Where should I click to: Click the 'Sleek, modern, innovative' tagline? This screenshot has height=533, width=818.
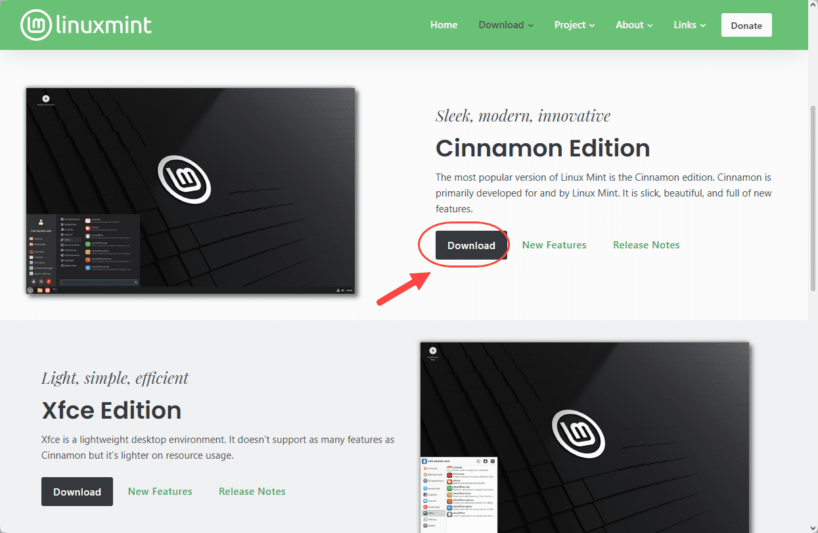point(523,116)
